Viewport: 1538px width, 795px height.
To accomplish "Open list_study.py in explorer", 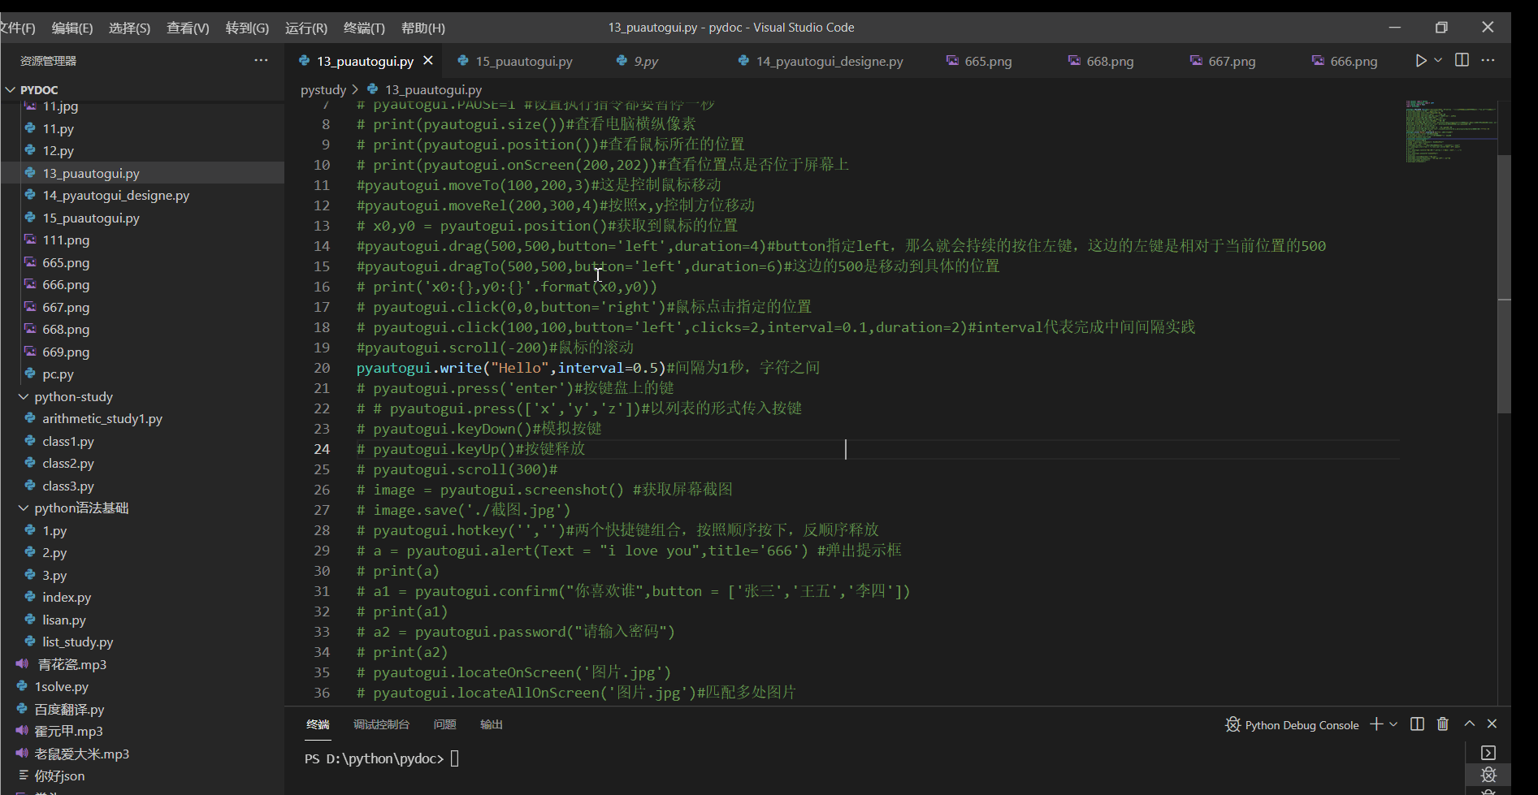I will point(78,642).
